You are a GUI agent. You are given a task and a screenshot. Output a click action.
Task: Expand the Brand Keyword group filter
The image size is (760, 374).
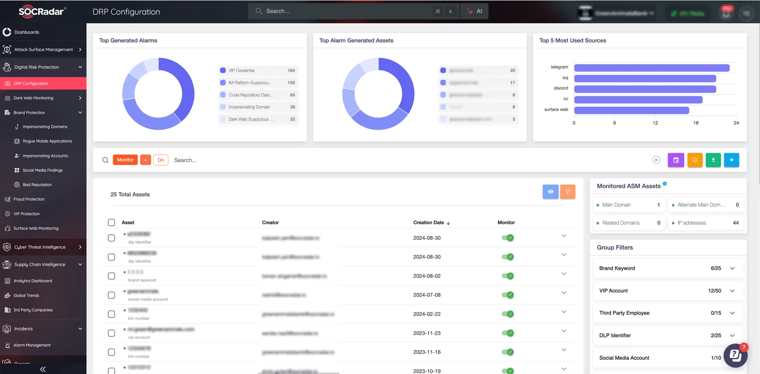(732, 268)
